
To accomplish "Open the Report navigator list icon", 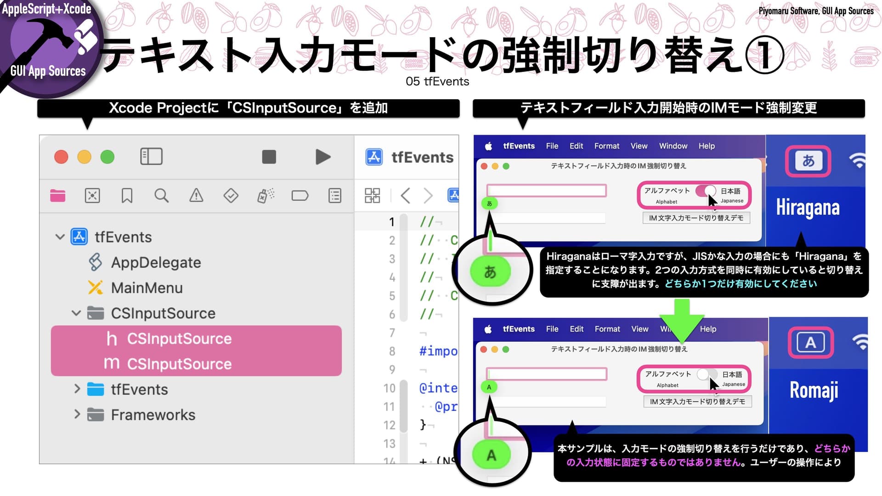I will click(x=335, y=196).
